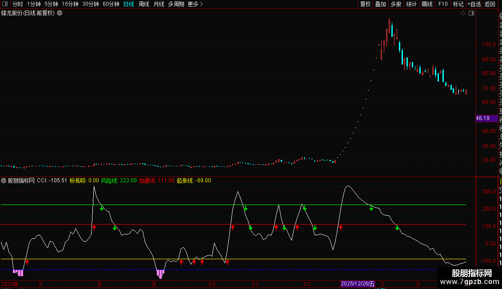
Task: Click the 起涨线: -89.00 label
Action: point(194,181)
